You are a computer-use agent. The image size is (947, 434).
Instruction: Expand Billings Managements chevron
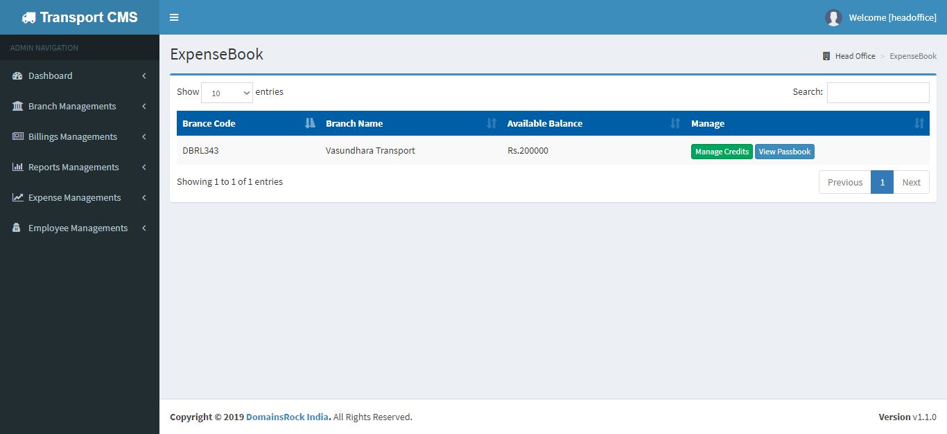[144, 136]
